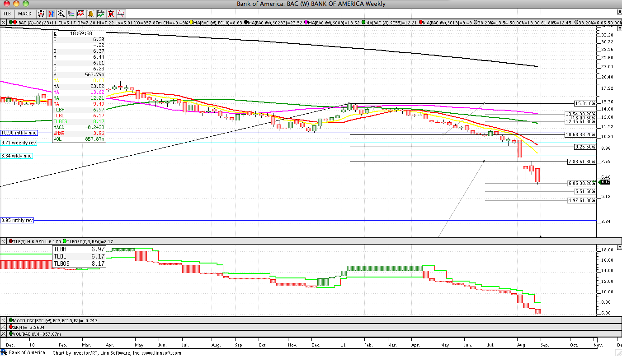The image size is (622, 356).
Task: Click the 6.17 current price marker
Action: (x=605, y=182)
